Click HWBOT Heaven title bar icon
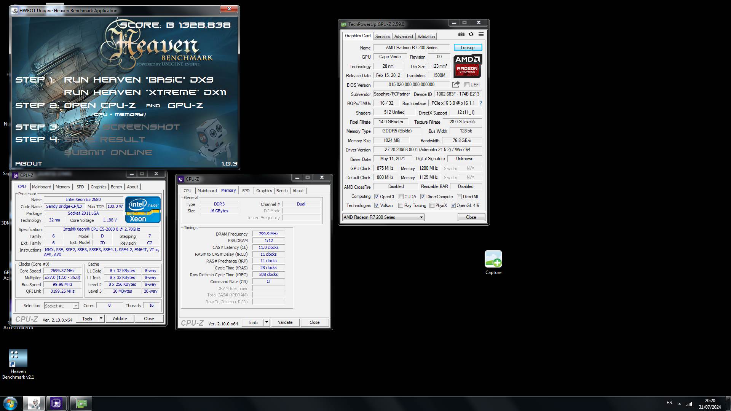This screenshot has width=731, height=411. [15, 11]
